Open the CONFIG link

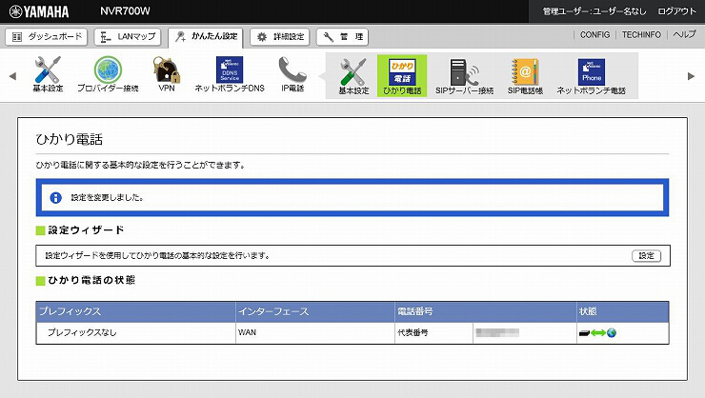click(x=594, y=34)
